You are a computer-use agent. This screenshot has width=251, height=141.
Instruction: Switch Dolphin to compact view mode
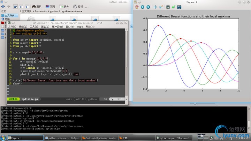pyautogui.click(x=21, y=7)
